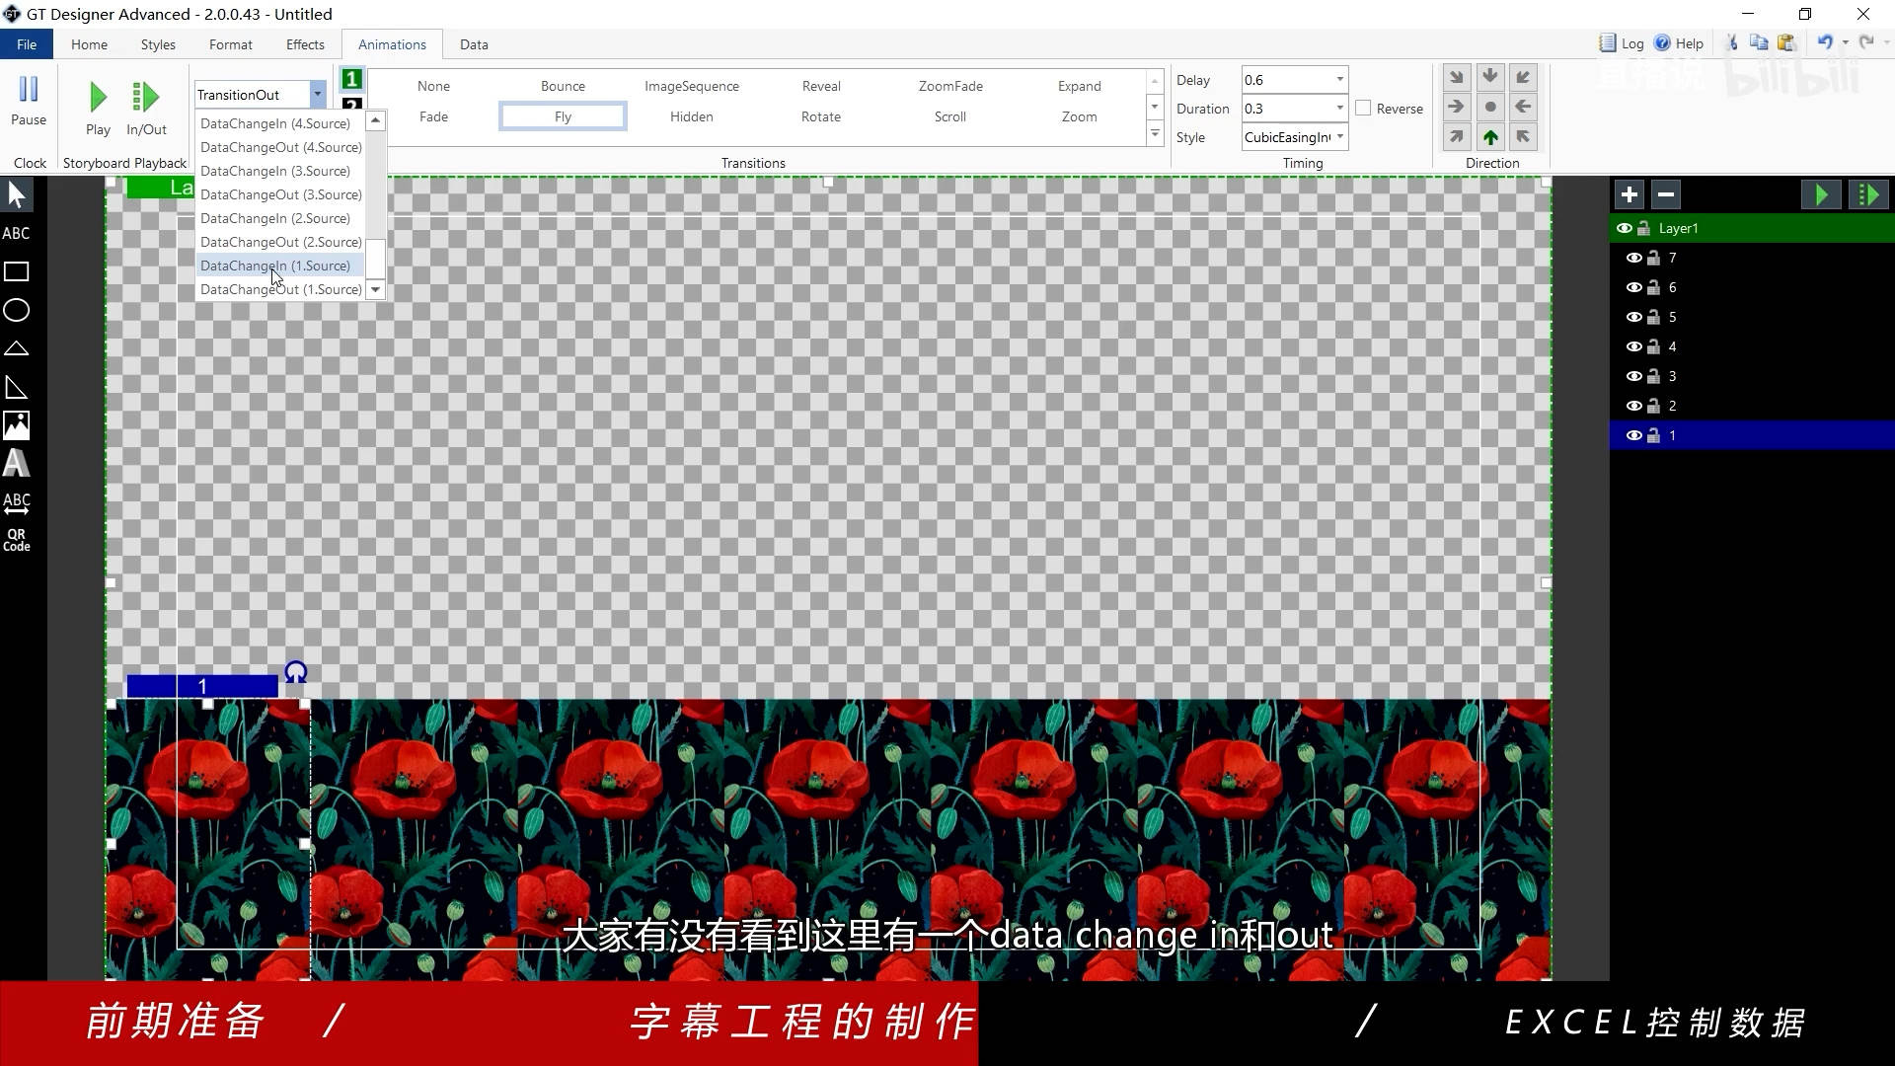Choose the Bounce transition

[563, 86]
